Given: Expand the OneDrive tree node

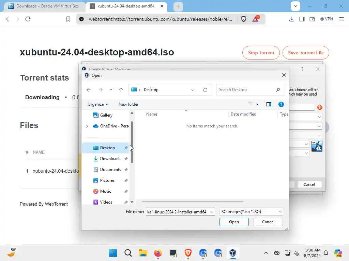Looking at the screenshot, I should tap(87, 126).
